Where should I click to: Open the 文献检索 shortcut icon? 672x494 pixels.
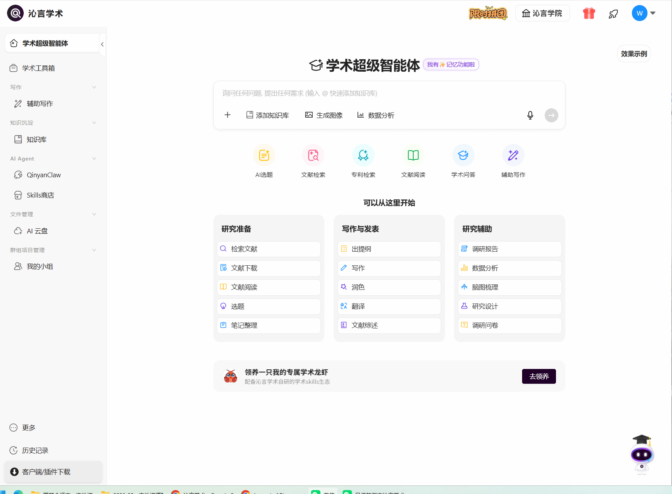(313, 155)
